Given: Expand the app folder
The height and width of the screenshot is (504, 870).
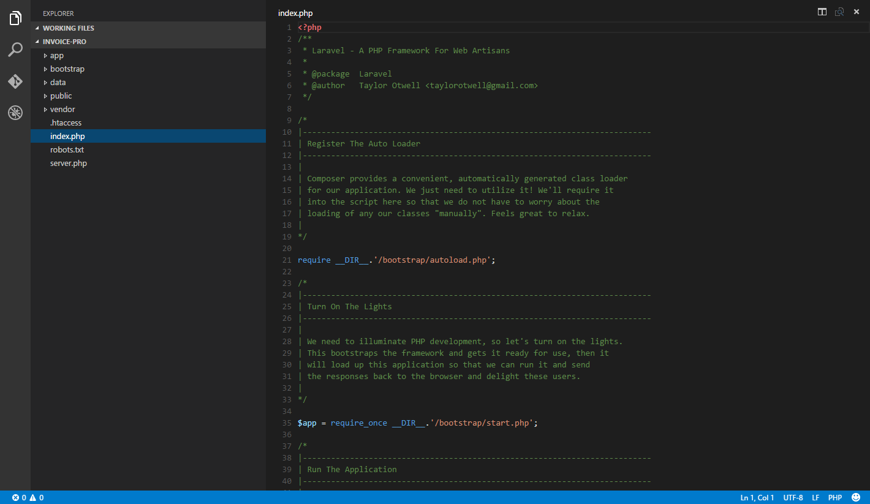Looking at the screenshot, I should click(45, 56).
